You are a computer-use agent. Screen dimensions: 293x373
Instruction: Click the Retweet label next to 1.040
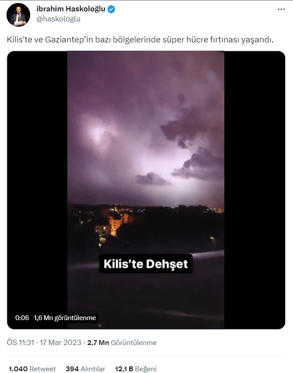click(42, 369)
